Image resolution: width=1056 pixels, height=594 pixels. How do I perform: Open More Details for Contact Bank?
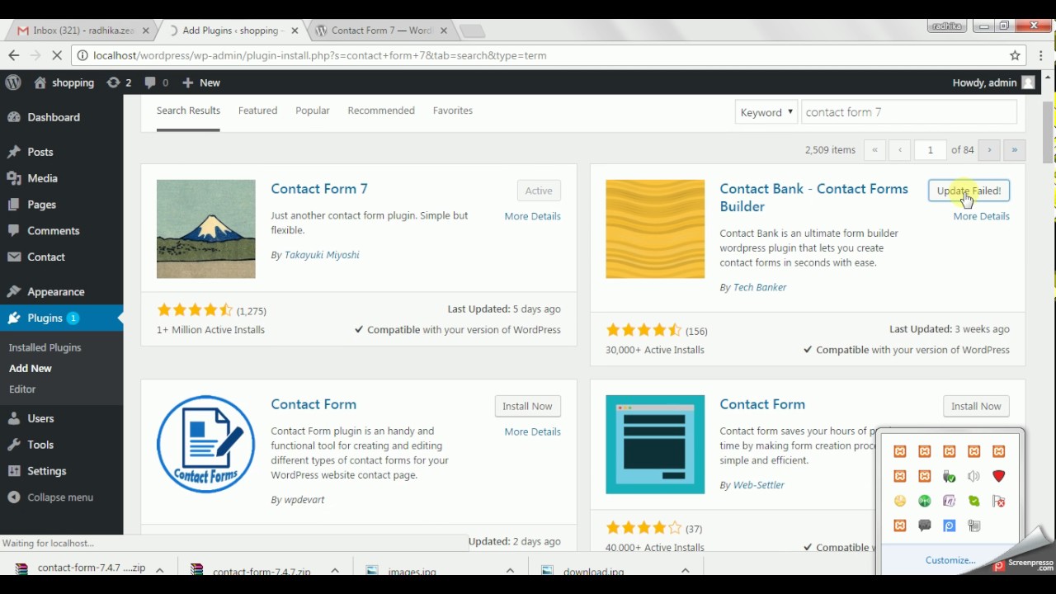point(981,216)
